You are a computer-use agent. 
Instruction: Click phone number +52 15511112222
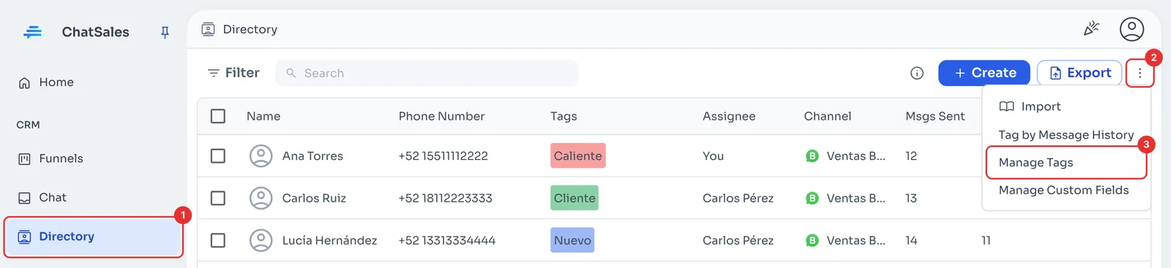tap(443, 156)
